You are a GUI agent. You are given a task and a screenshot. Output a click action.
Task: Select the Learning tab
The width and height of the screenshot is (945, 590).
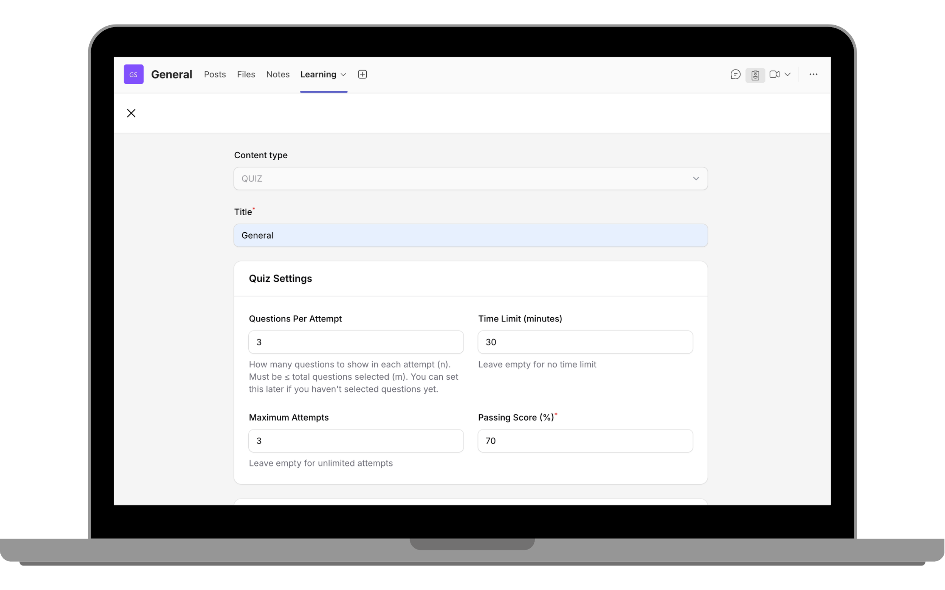[318, 74]
